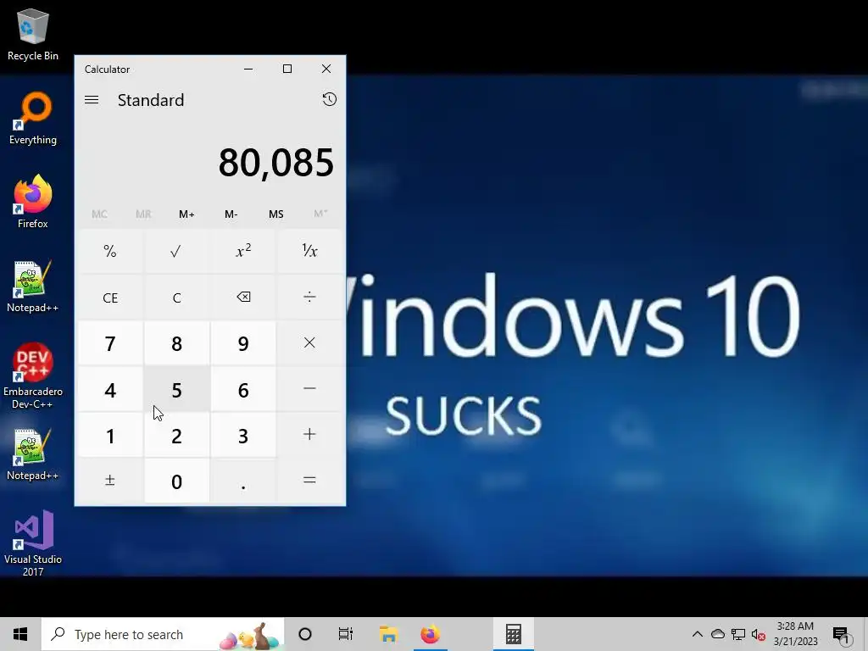The height and width of the screenshot is (651, 868).
Task: Minimize the Calculator window
Action: tap(248, 70)
